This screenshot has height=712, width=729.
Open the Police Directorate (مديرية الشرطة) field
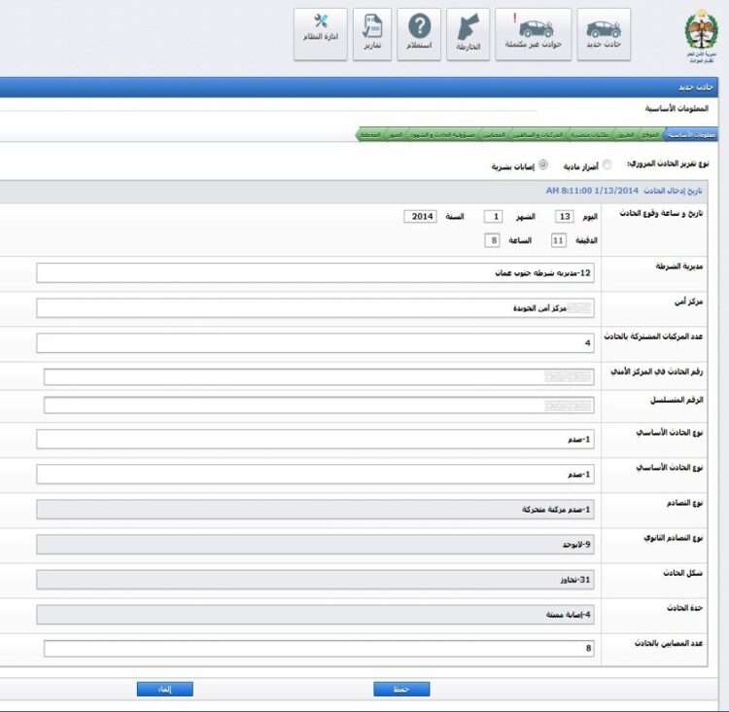(316, 273)
